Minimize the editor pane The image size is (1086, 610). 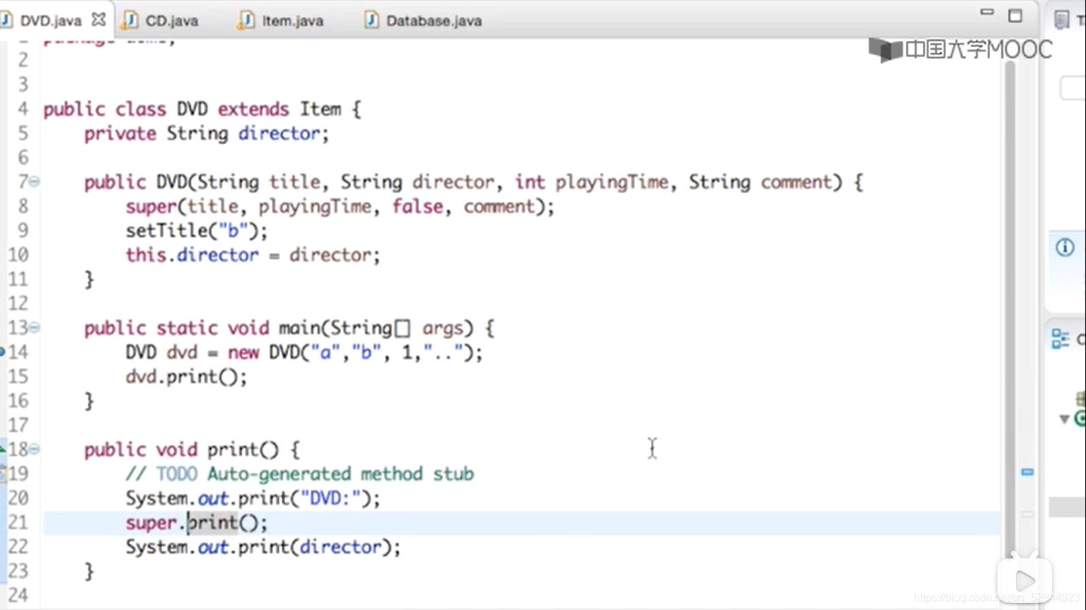click(x=987, y=13)
